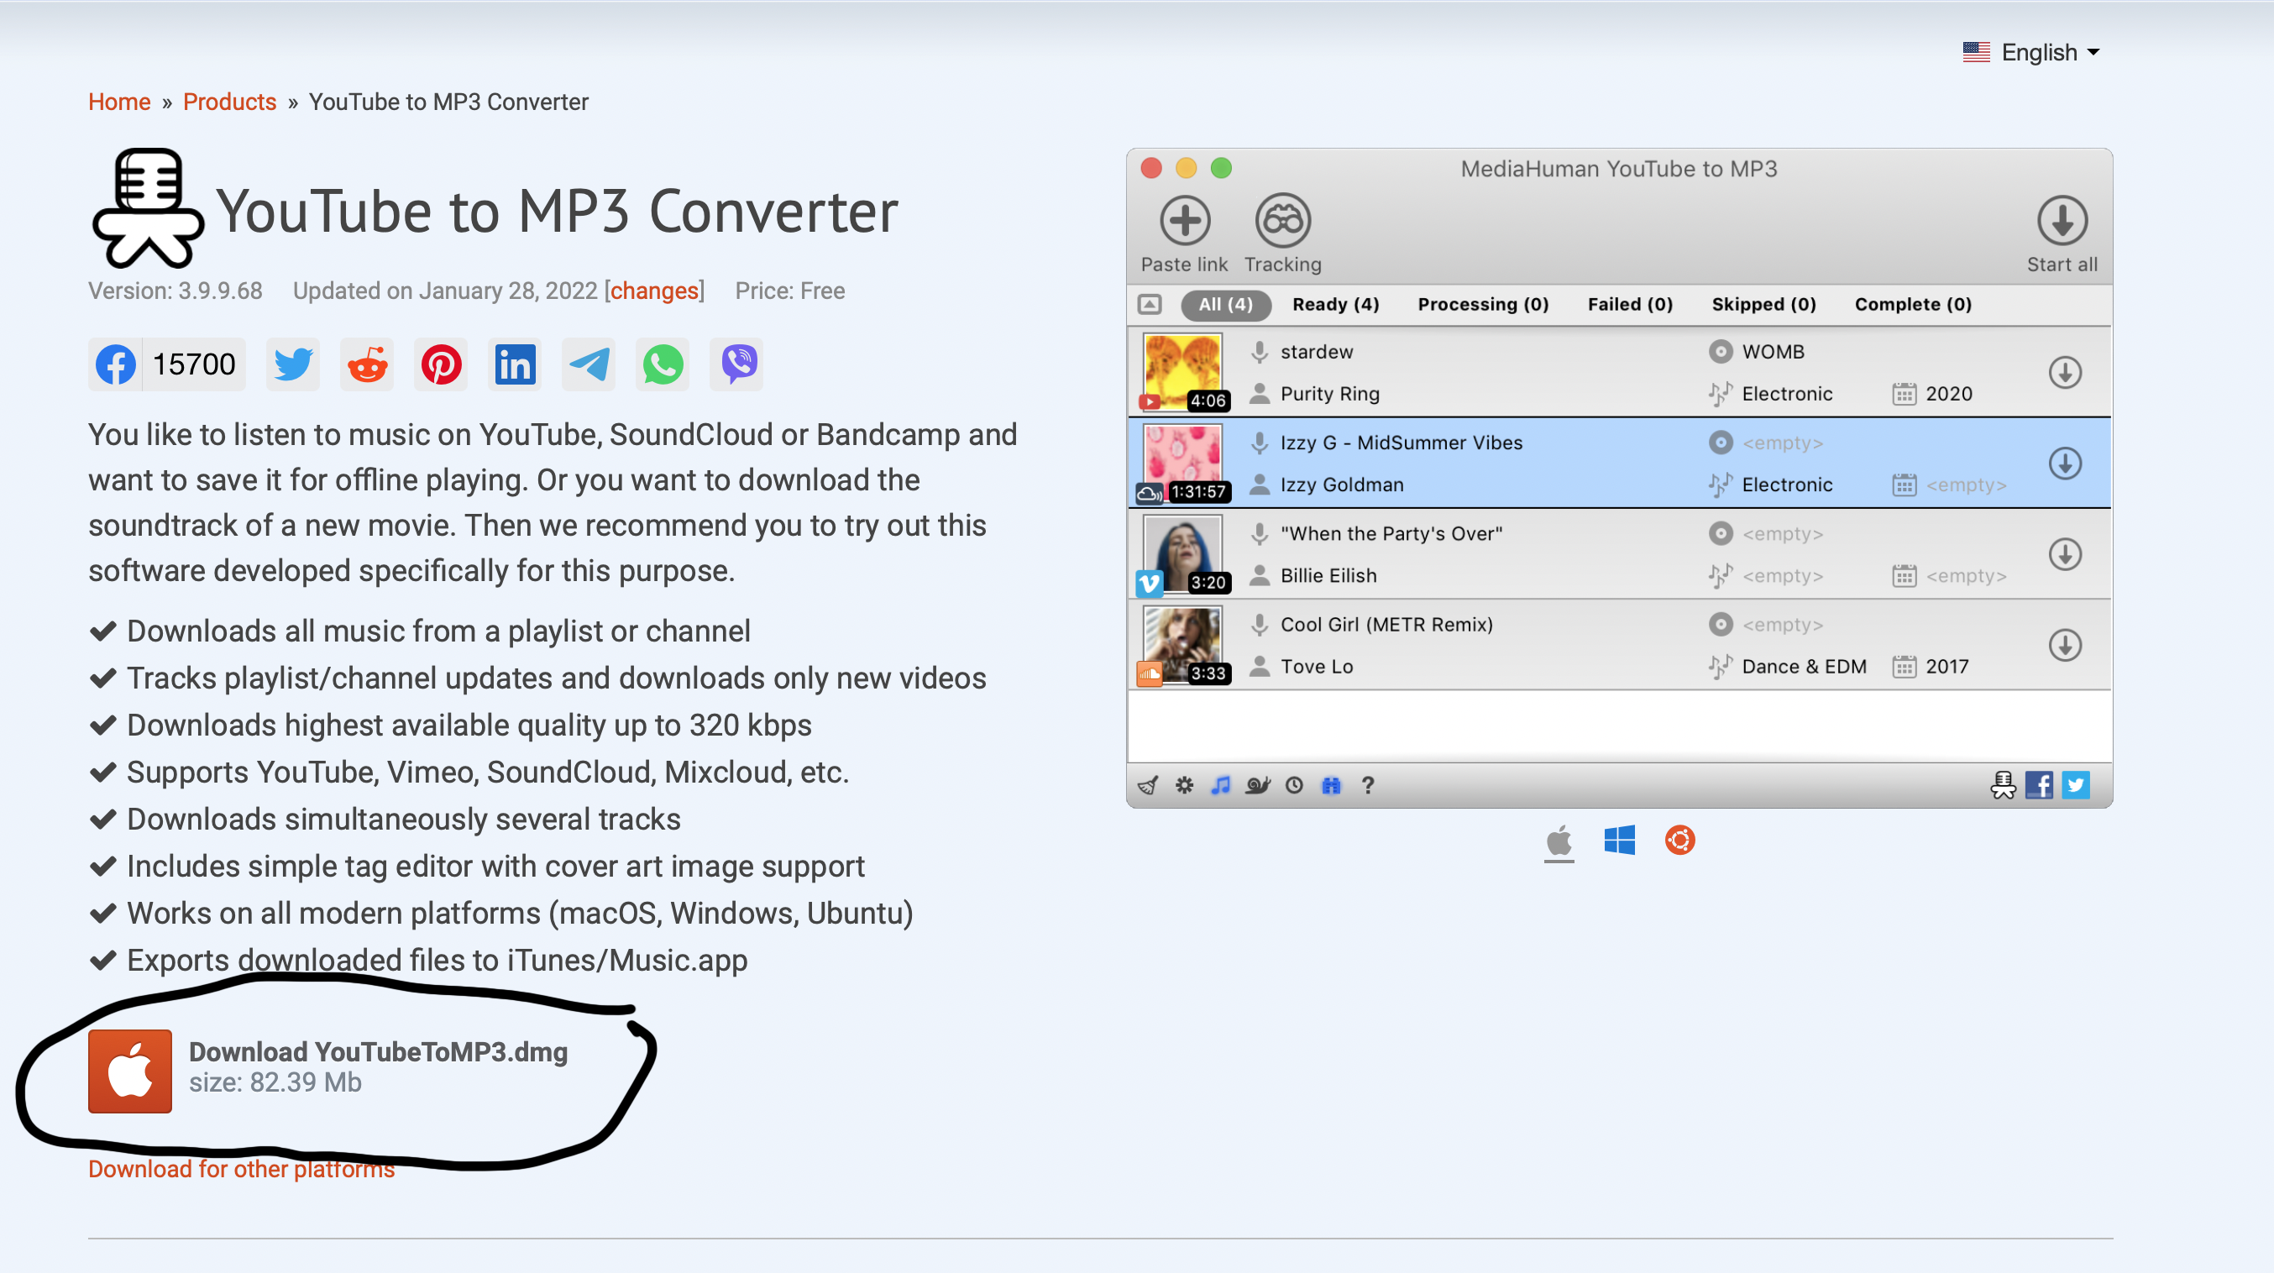Click the WhatsApp share icon

(663, 364)
